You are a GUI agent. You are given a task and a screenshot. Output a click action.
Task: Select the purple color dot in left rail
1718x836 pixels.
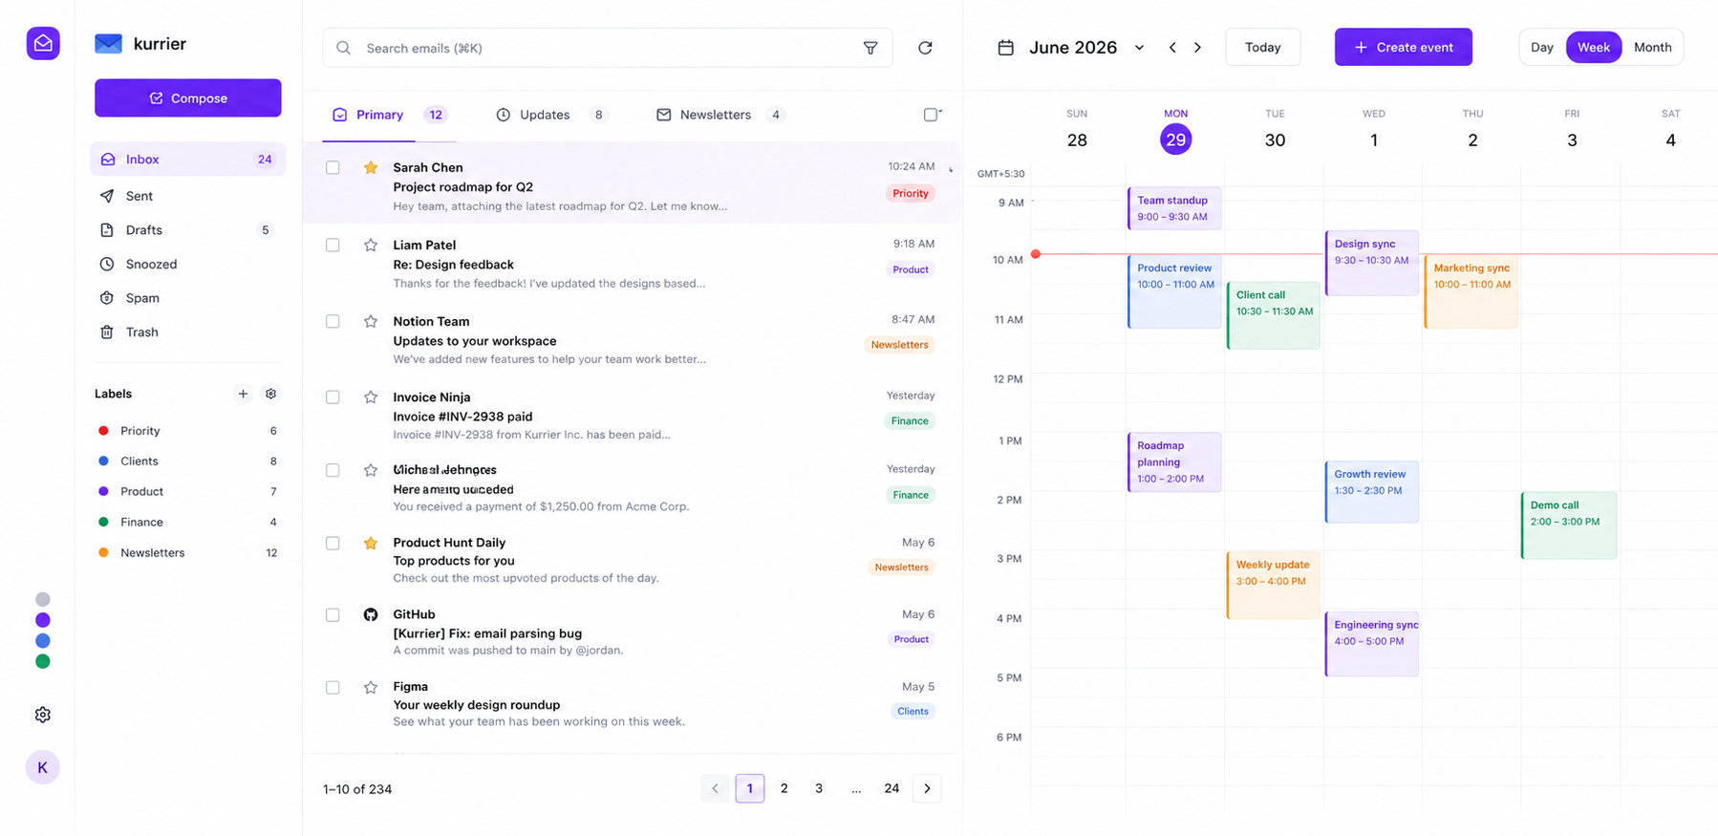point(43,620)
